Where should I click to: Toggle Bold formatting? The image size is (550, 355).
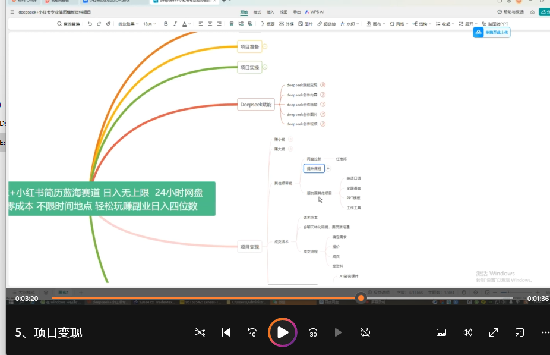tap(166, 24)
